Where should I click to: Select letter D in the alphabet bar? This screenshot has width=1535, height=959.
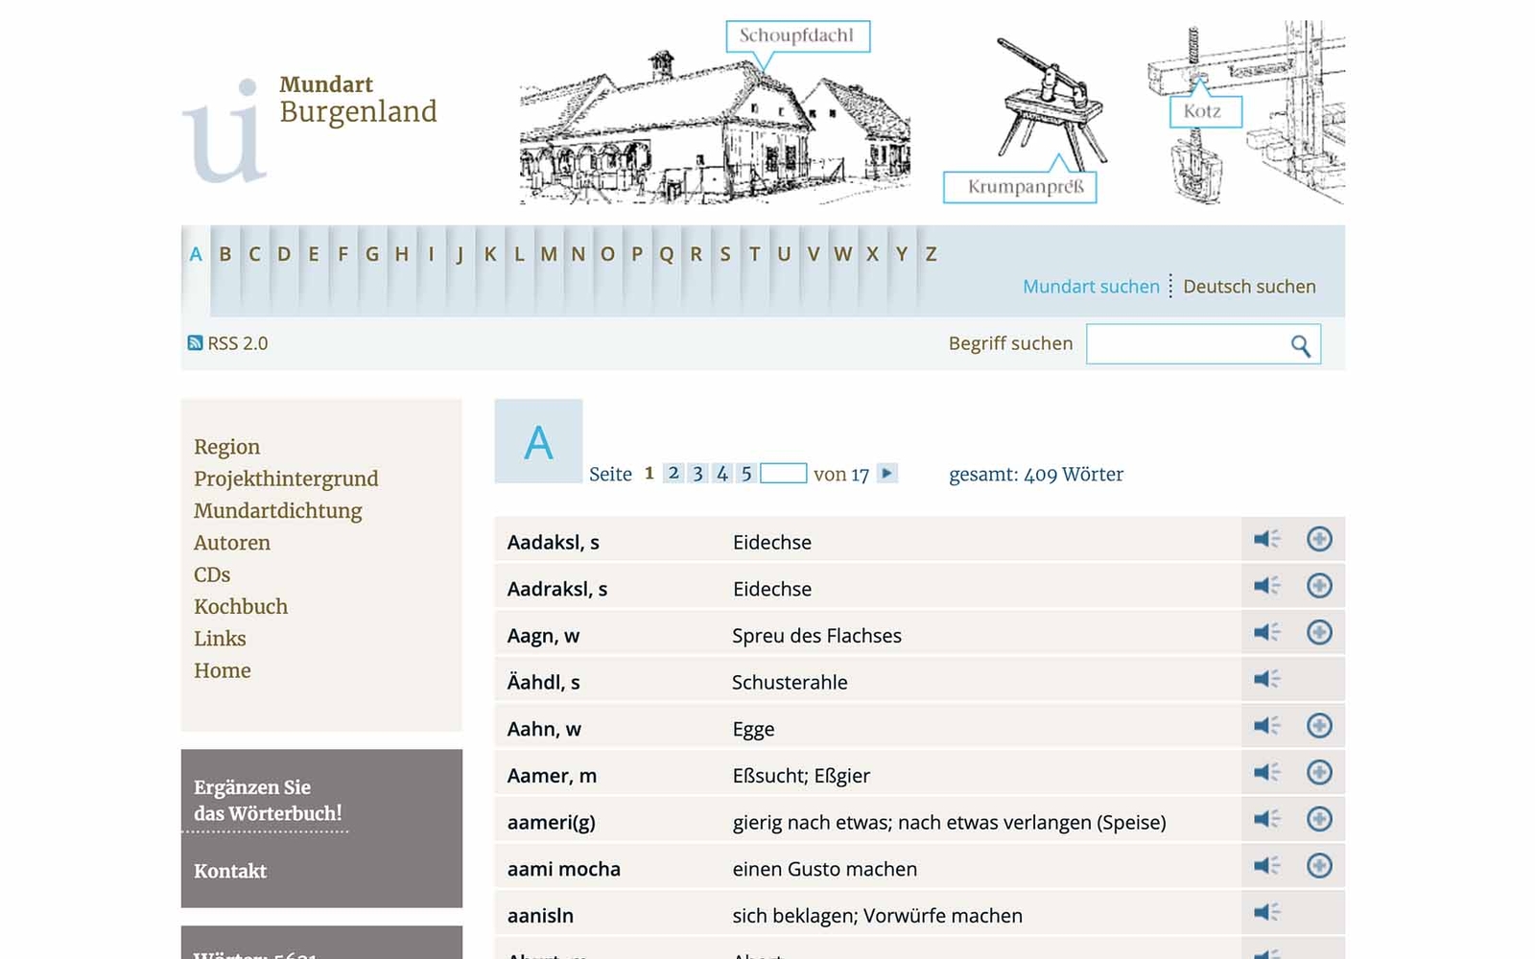click(284, 254)
